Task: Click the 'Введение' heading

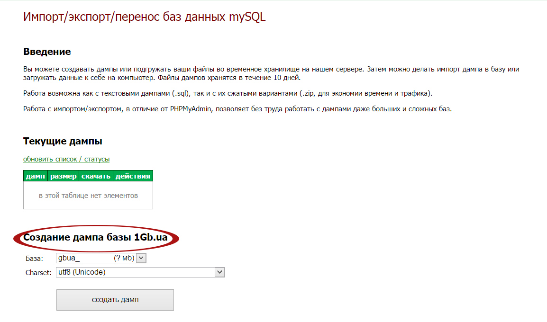Action: (47, 52)
